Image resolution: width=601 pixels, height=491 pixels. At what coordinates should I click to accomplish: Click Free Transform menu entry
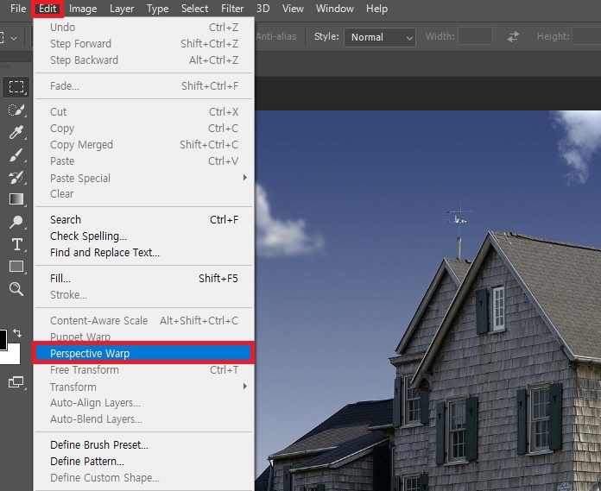point(144,370)
